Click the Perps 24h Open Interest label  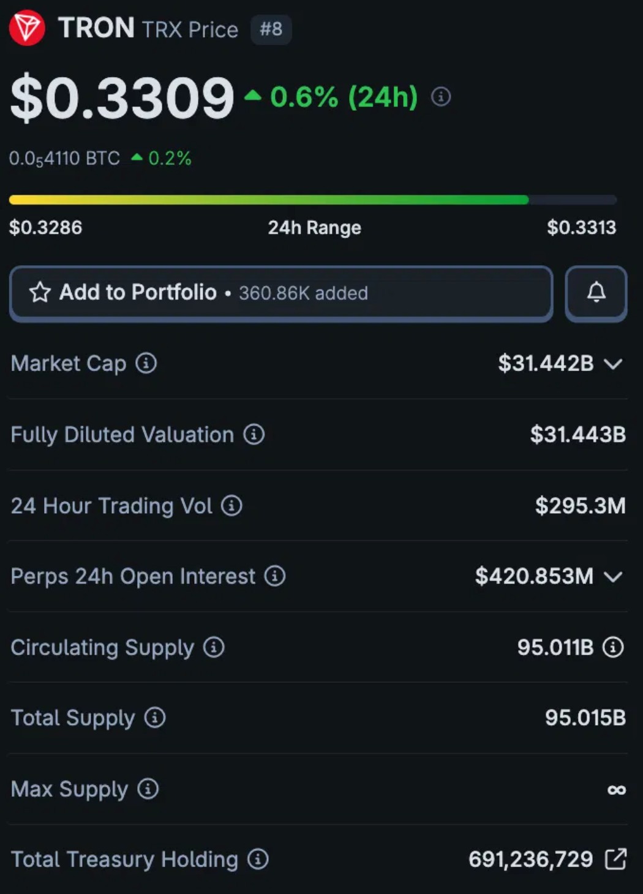(133, 576)
